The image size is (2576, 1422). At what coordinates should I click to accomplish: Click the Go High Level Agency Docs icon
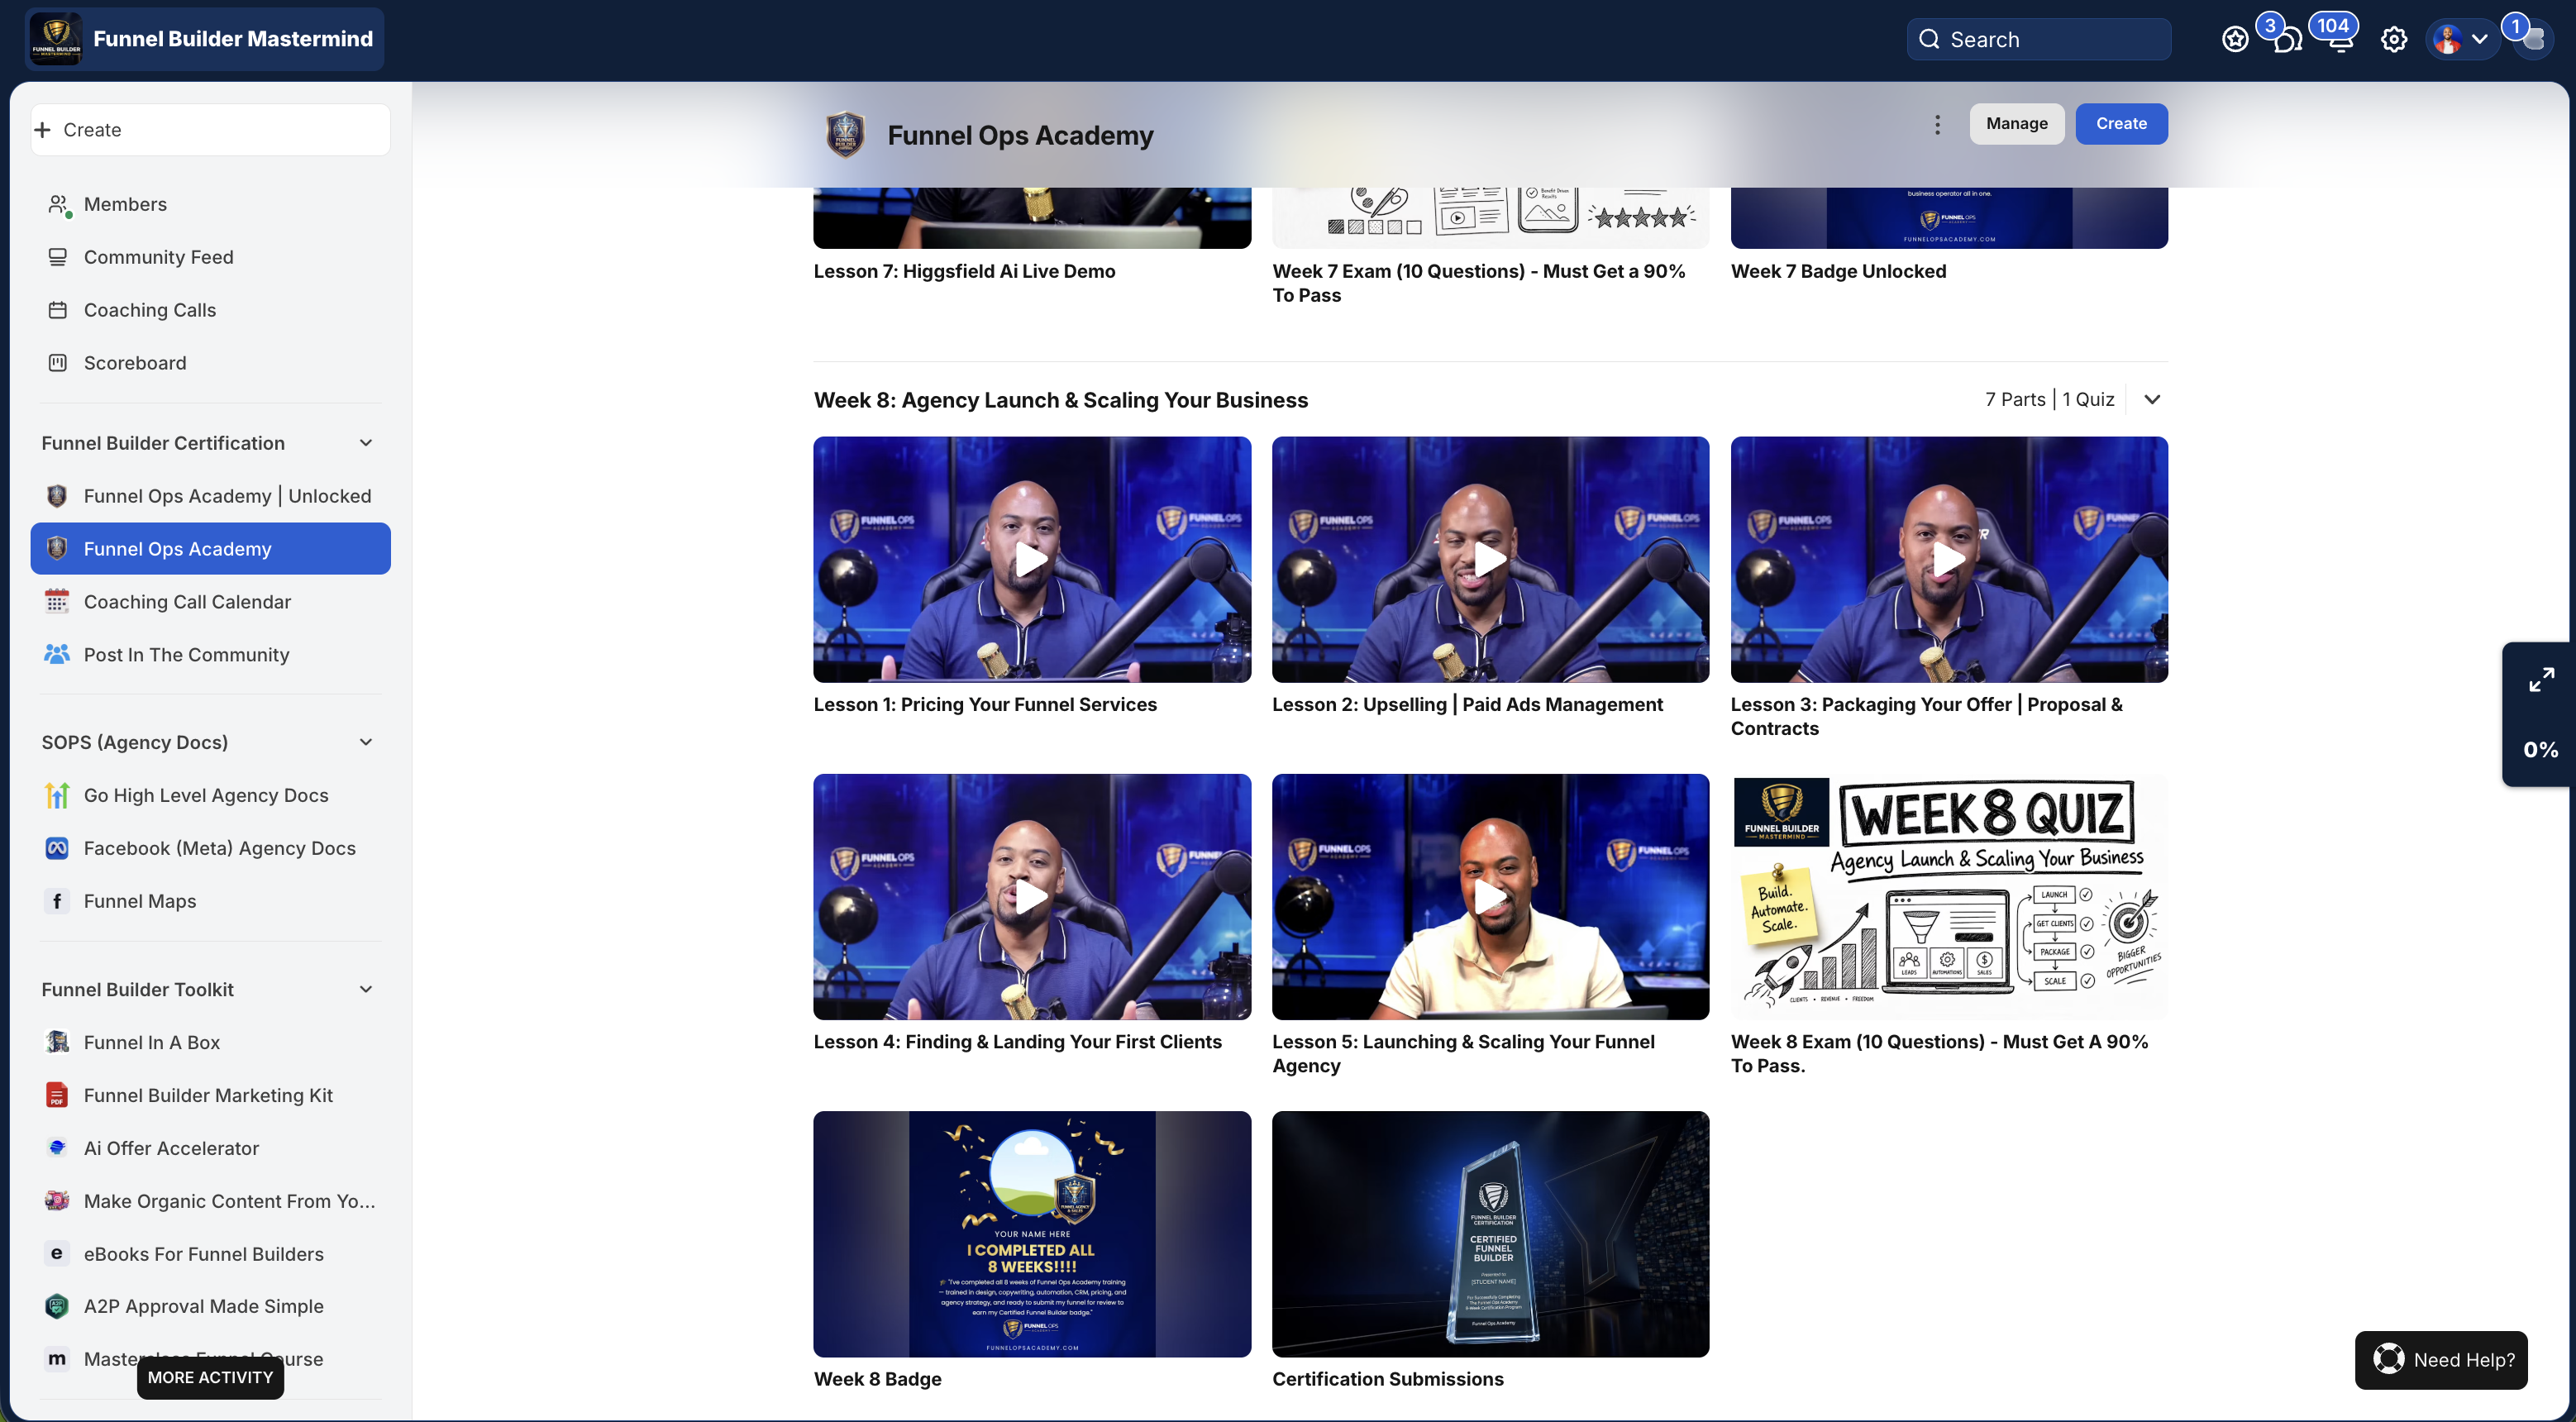pyautogui.click(x=57, y=796)
